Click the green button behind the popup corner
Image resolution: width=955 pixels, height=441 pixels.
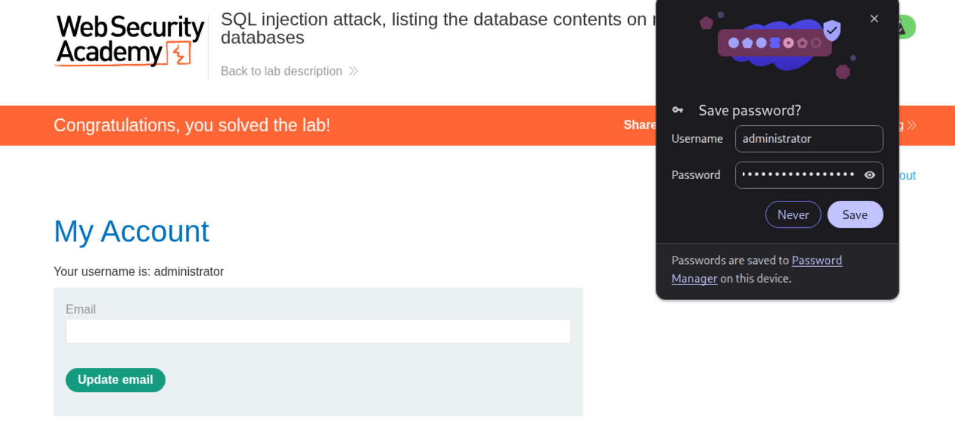pyautogui.click(x=908, y=27)
